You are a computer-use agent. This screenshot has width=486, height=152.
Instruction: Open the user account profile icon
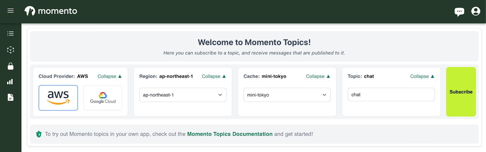[476, 11]
